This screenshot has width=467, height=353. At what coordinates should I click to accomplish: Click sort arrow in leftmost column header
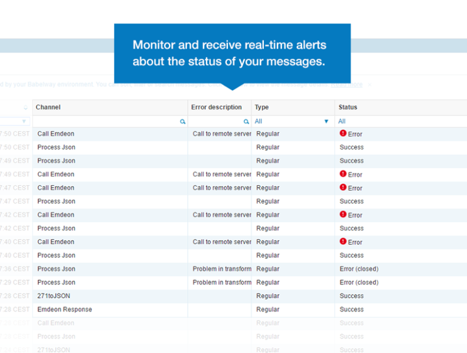[x=25, y=108]
